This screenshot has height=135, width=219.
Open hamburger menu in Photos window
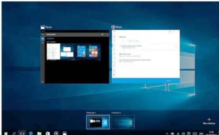tap(43, 35)
